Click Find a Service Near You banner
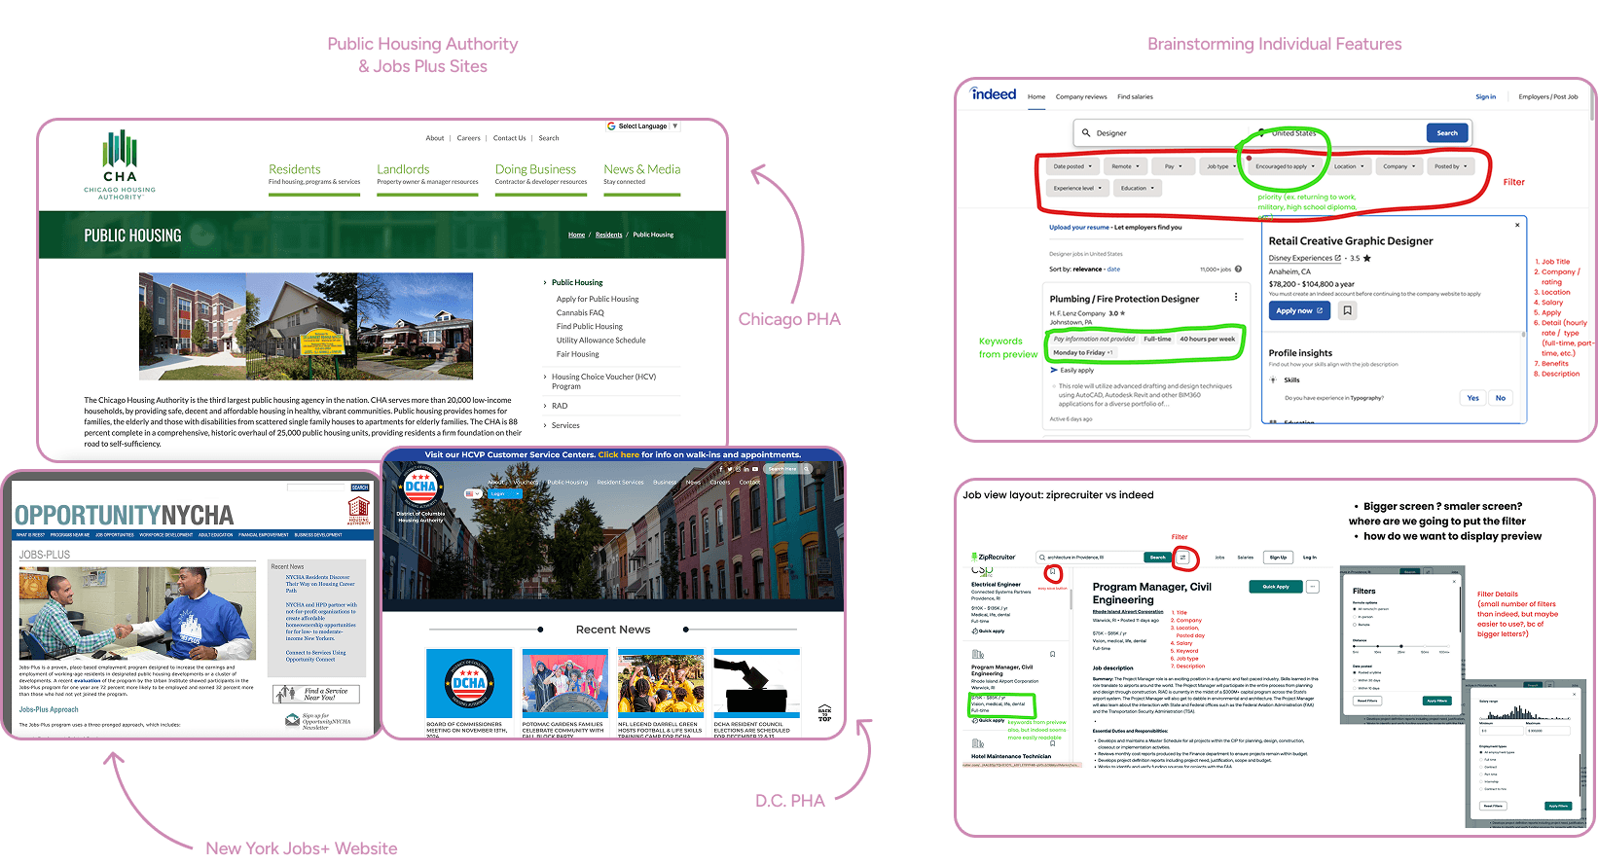1598x865 pixels. click(x=317, y=694)
